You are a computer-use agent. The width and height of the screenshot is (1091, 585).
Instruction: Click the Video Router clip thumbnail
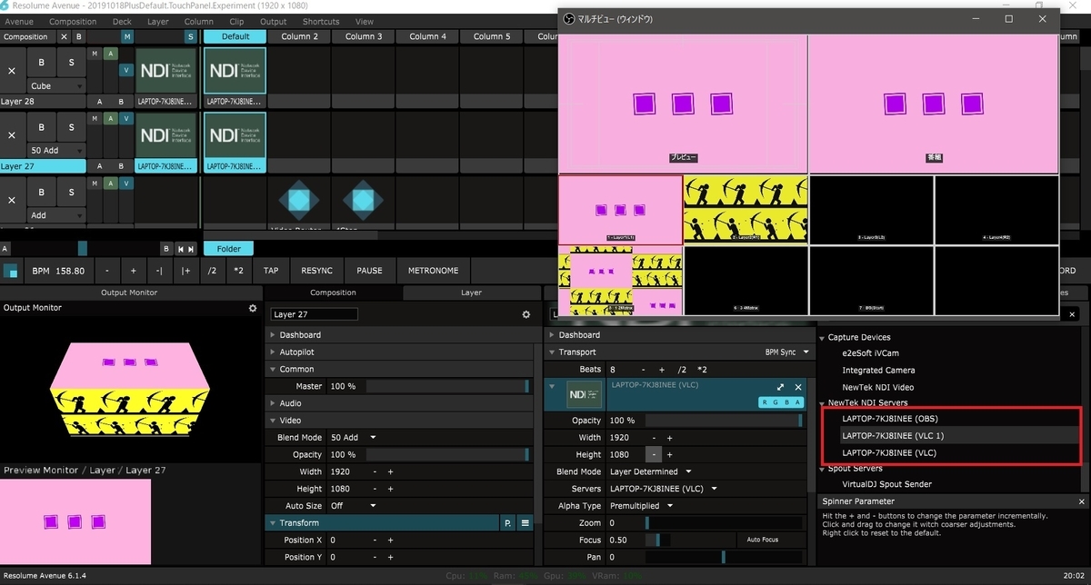298,201
